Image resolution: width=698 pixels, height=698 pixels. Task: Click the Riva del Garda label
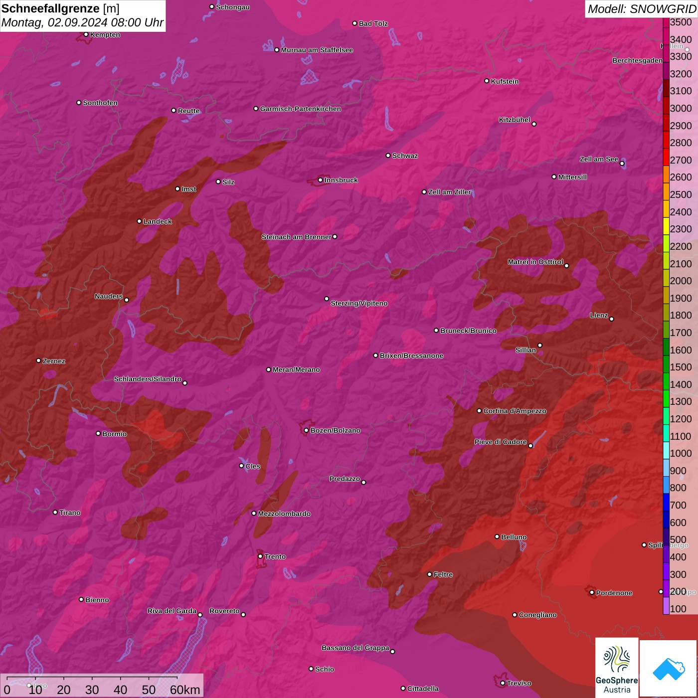pyautogui.click(x=172, y=611)
